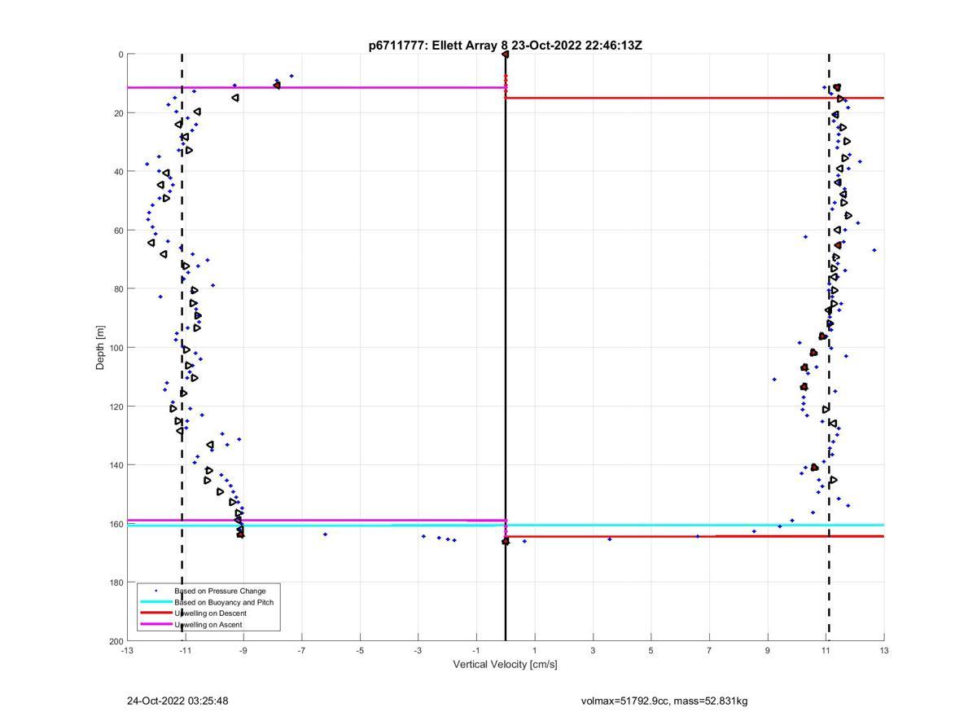
Task: Click the 'Upwelling on Ascent' legend entry text
Action: click(208, 625)
